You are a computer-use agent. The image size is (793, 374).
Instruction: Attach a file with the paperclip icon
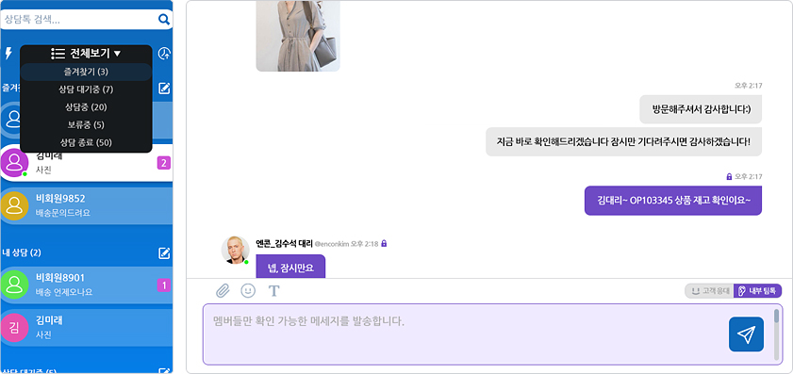coord(223,290)
